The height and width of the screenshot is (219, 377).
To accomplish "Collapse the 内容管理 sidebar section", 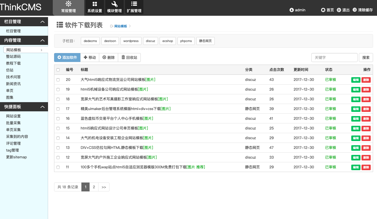I will (42, 40).
